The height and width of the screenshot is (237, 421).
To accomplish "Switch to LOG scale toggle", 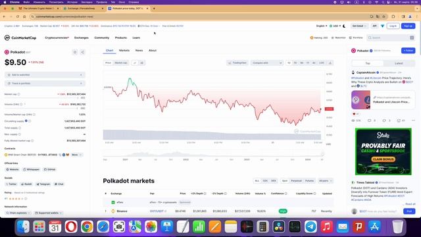I will click(322, 63).
